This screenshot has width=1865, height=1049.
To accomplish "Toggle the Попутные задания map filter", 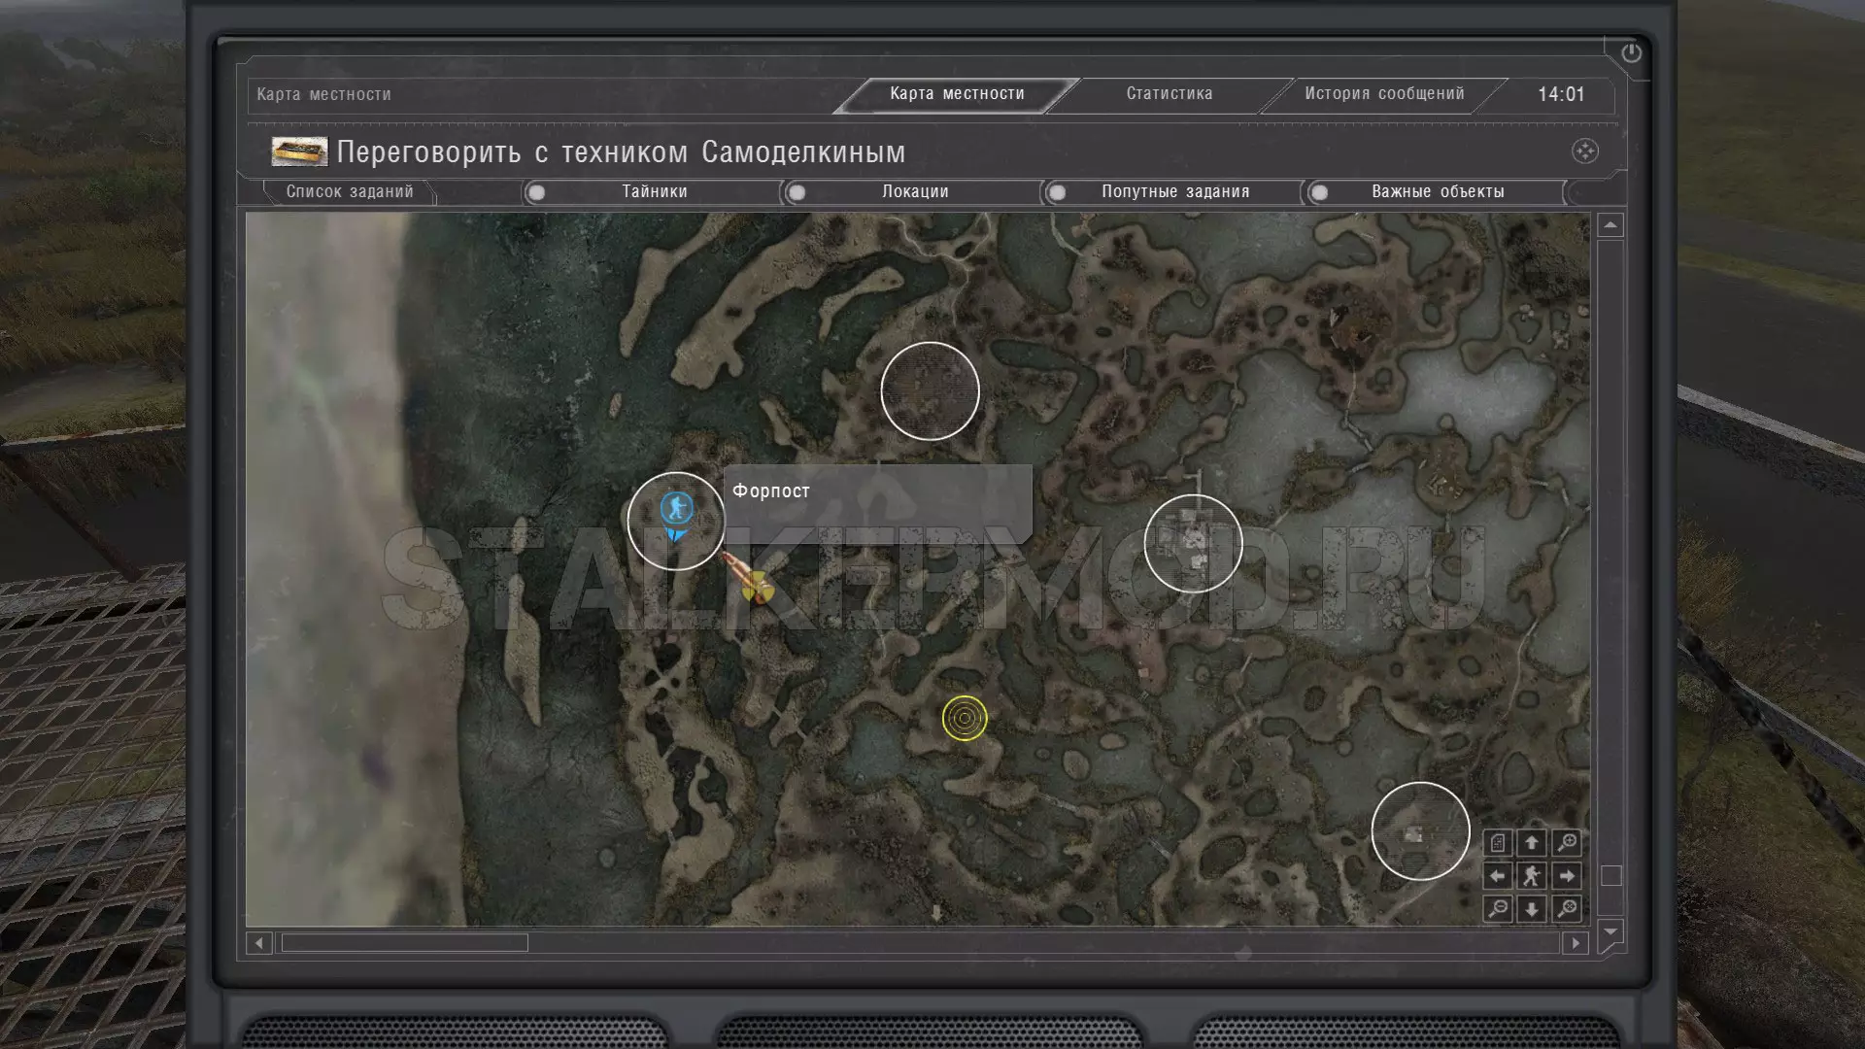I will point(1173,192).
